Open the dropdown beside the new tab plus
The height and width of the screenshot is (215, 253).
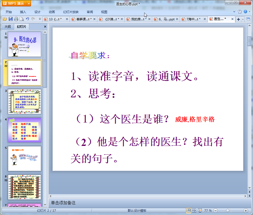tap(243, 19)
